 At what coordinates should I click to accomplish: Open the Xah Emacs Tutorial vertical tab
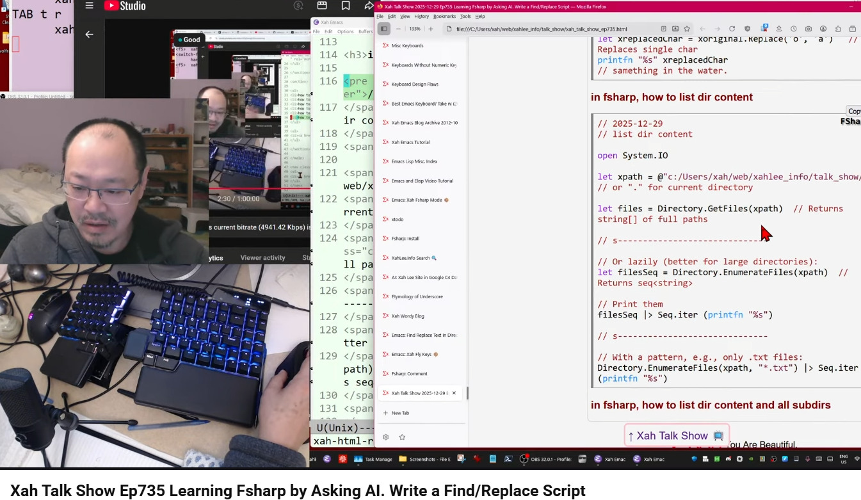(410, 142)
